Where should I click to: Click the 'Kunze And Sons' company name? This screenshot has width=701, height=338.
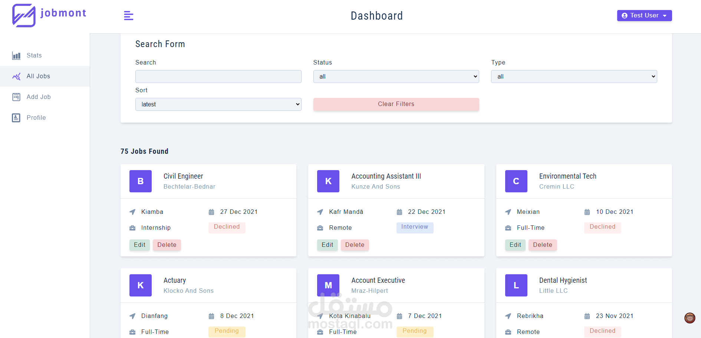[376, 187]
